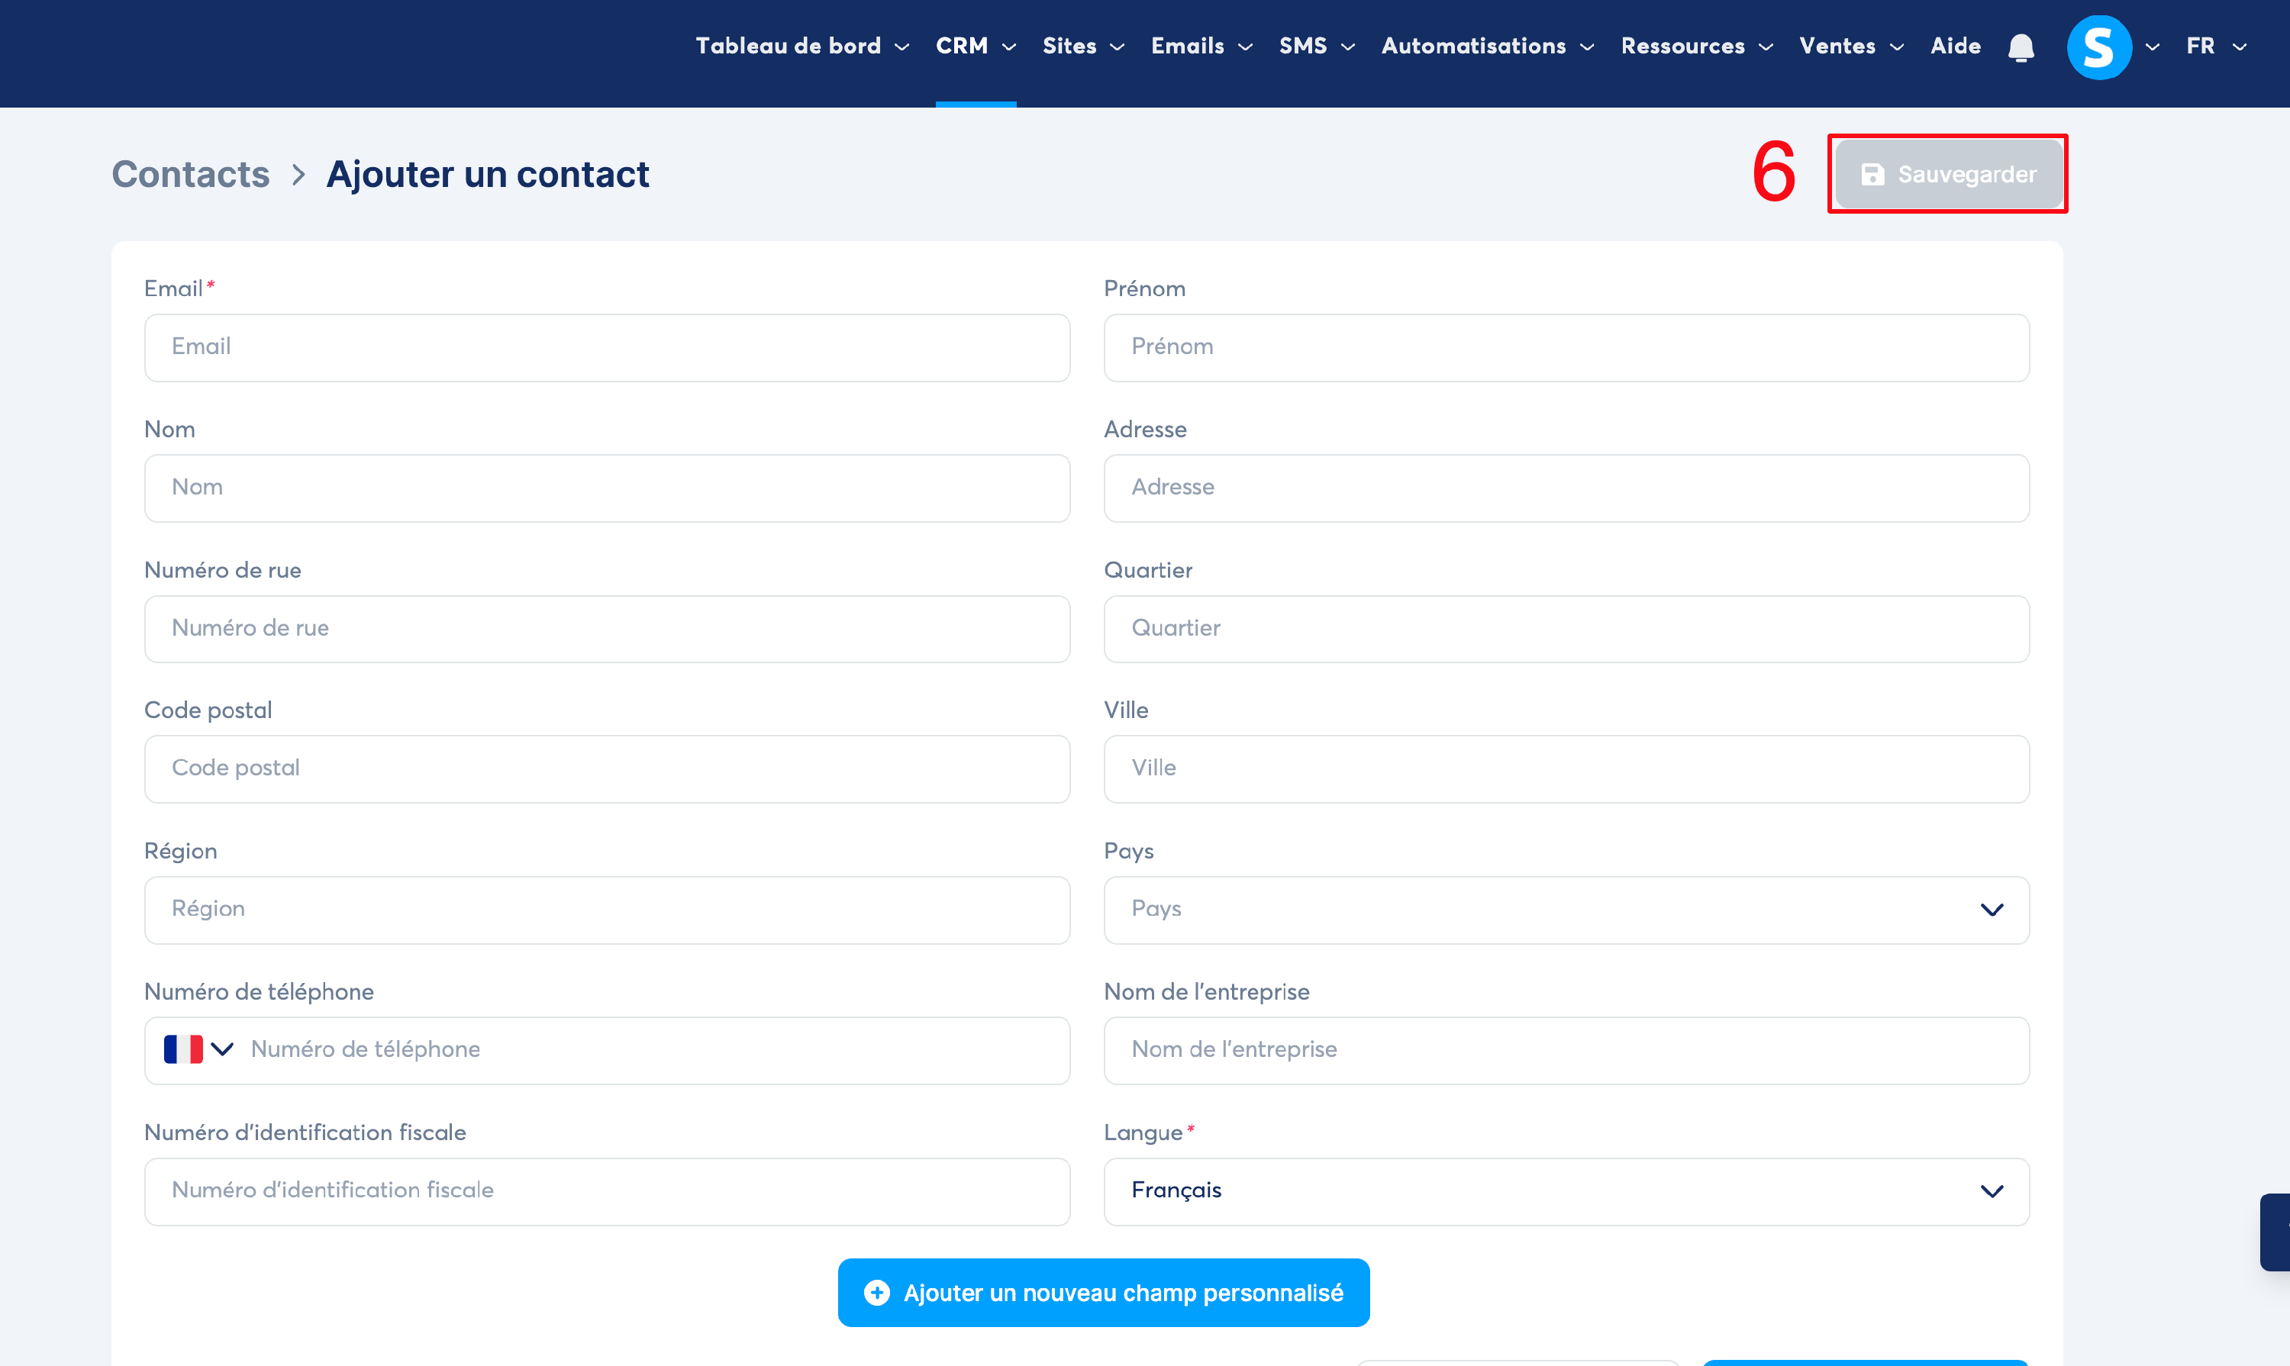Open the CRM menu

pos(975,47)
